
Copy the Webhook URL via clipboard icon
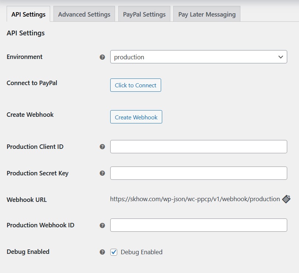[286, 199]
